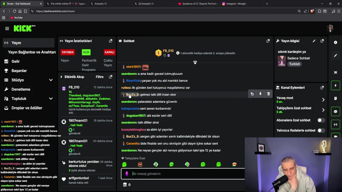The height and width of the screenshot is (192, 342).
Task: Click username BuzZz_S in gelmez tatlı message
Action: click(133, 95)
